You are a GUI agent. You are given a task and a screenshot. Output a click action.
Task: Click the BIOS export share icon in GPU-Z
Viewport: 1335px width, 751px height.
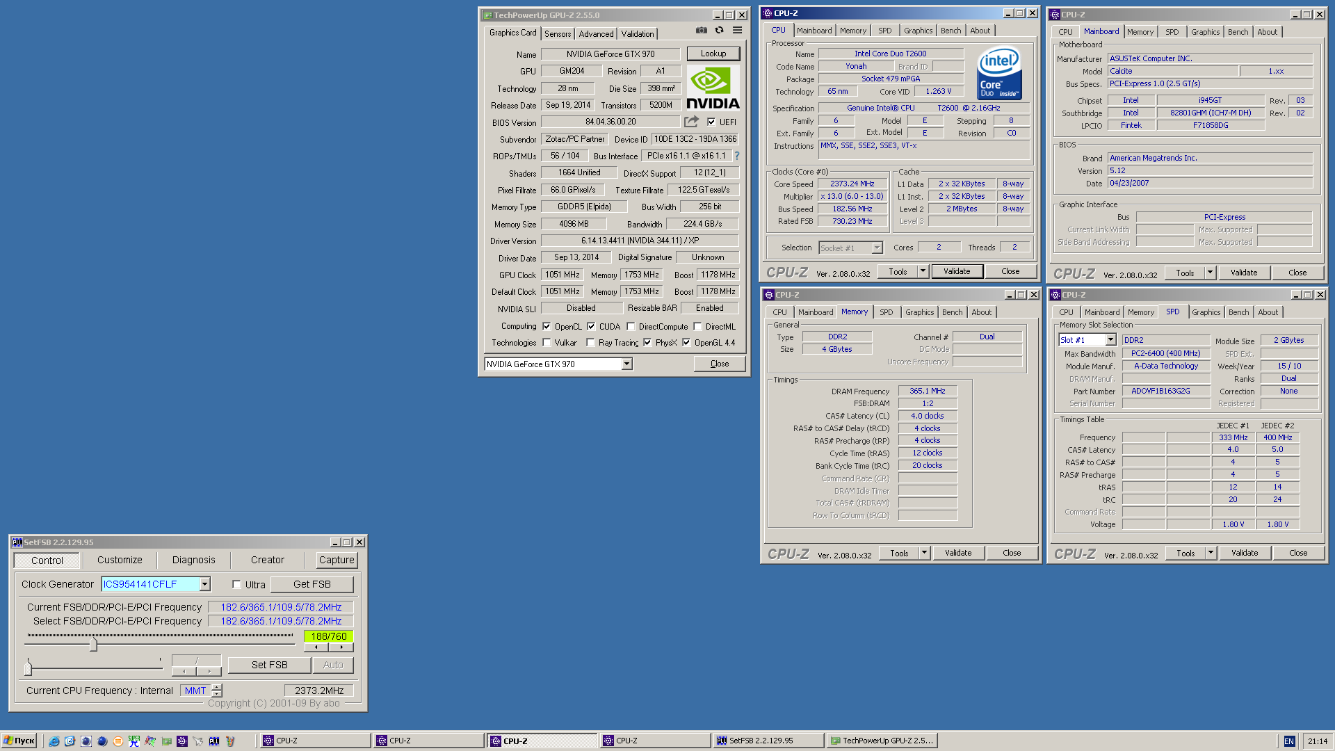pos(691,122)
